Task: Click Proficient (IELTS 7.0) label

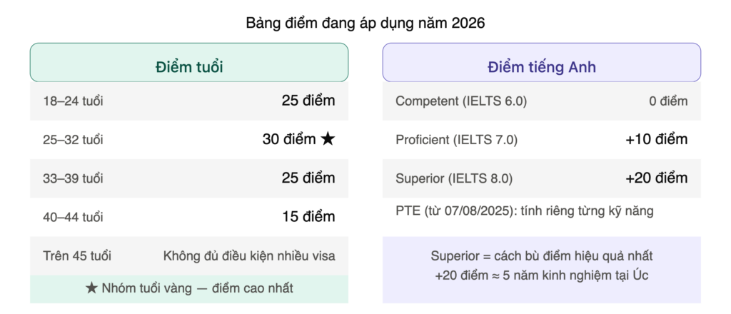Action: coord(456,140)
